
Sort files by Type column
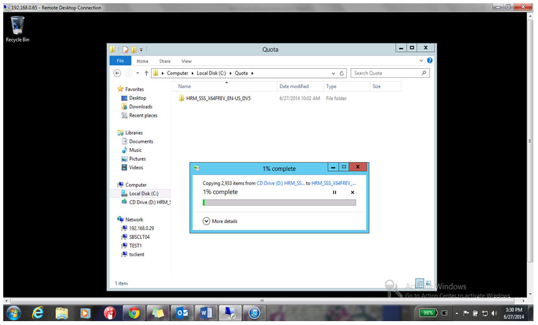point(347,86)
